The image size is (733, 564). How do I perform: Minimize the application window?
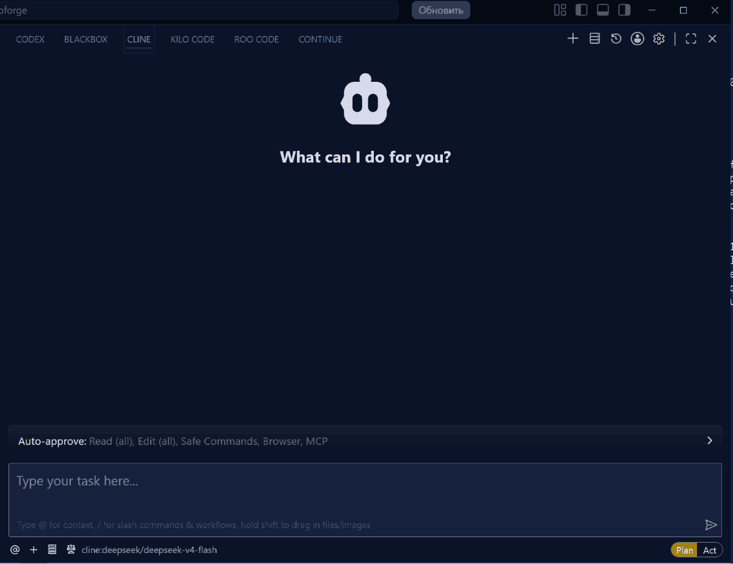pos(652,10)
